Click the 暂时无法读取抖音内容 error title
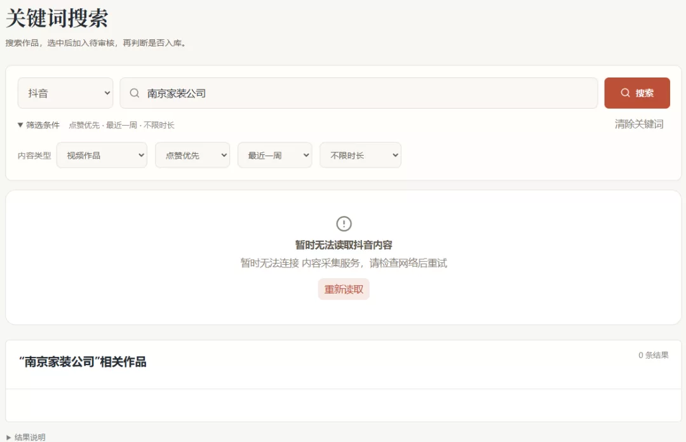686x442 pixels. click(344, 245)
